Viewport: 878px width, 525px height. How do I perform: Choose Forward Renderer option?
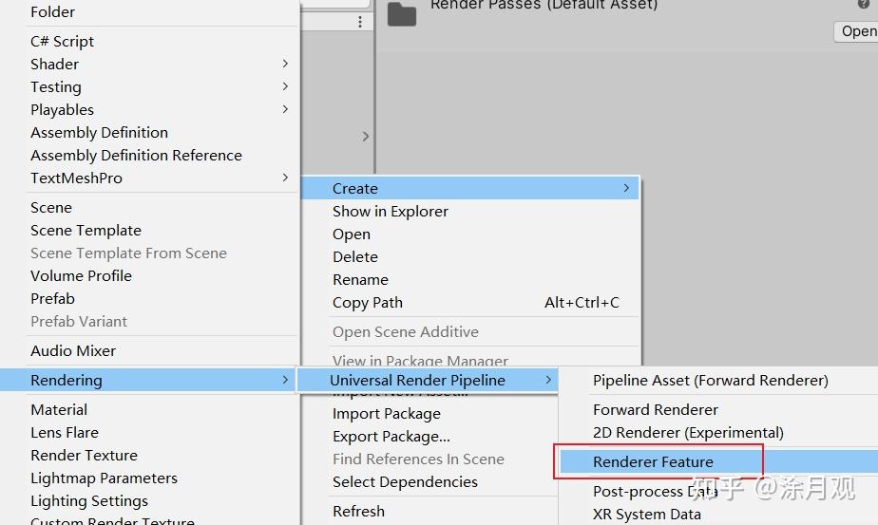tap(656, 409)
